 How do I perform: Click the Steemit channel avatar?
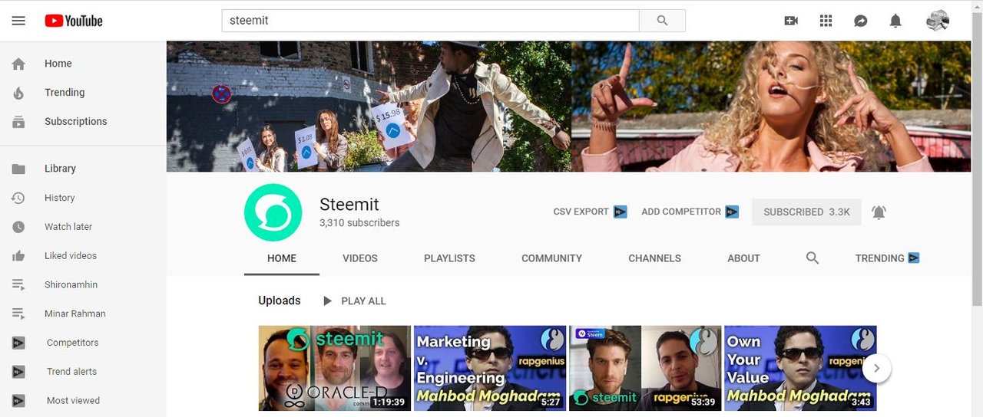point(273,212)
